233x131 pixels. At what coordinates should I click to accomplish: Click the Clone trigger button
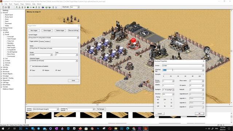[x=47, y=31]
